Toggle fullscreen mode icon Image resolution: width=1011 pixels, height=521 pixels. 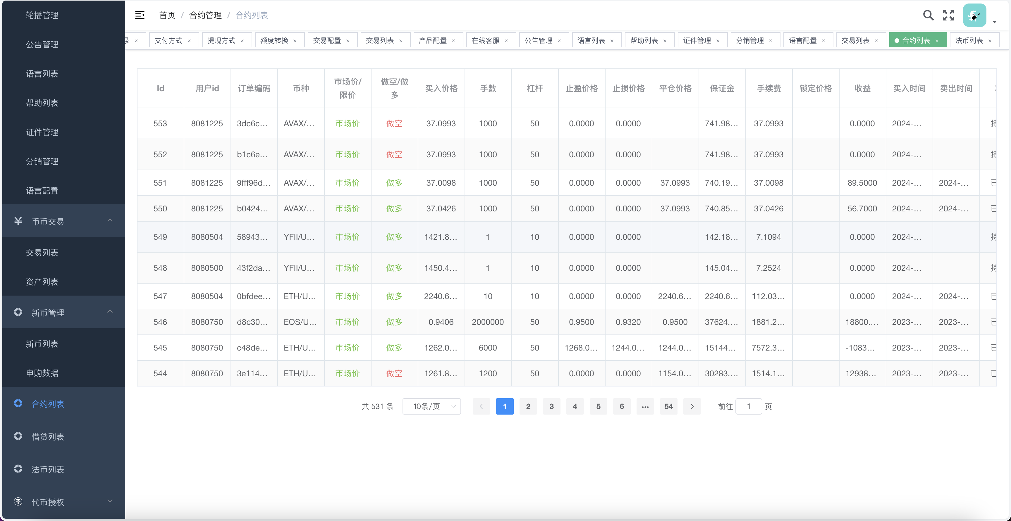(x=948, y=15)
